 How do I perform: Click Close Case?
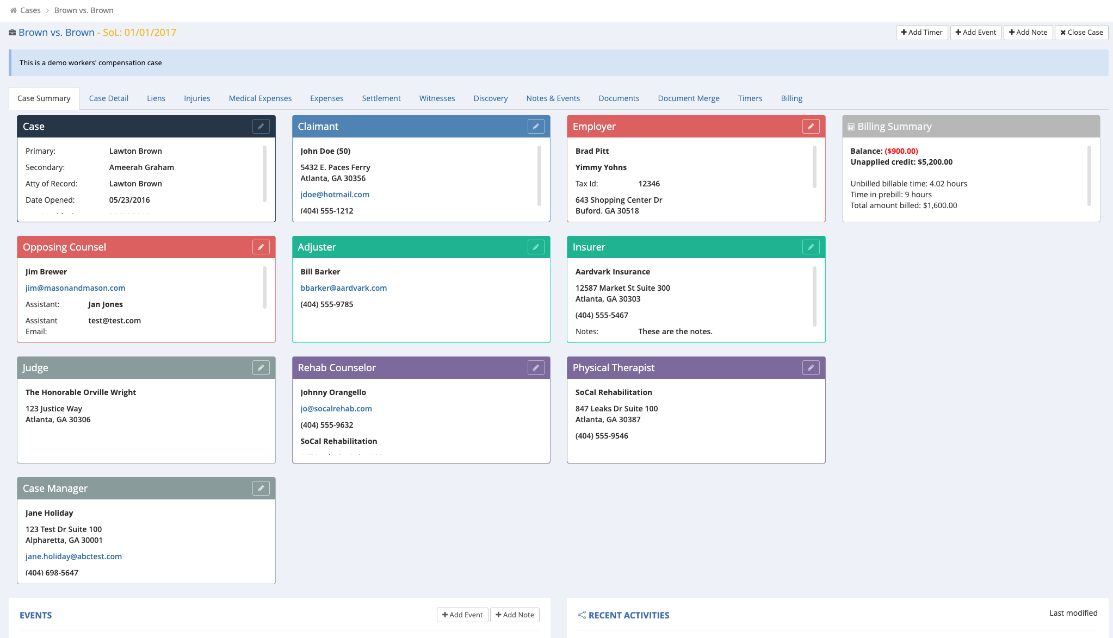pyautogui.click(x=1081, y=32)
